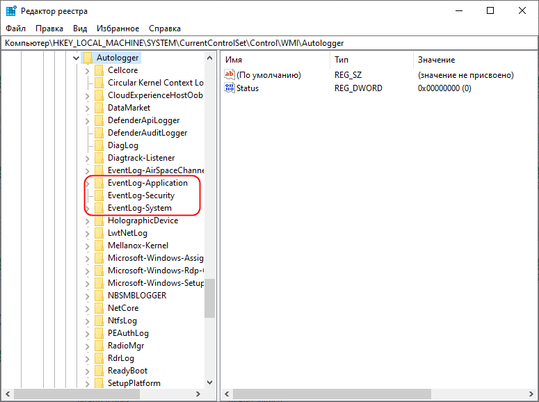Select the Microsoft-Windows-Assig key label
Viewport: 539px width, 402px height.
(156, 258)
